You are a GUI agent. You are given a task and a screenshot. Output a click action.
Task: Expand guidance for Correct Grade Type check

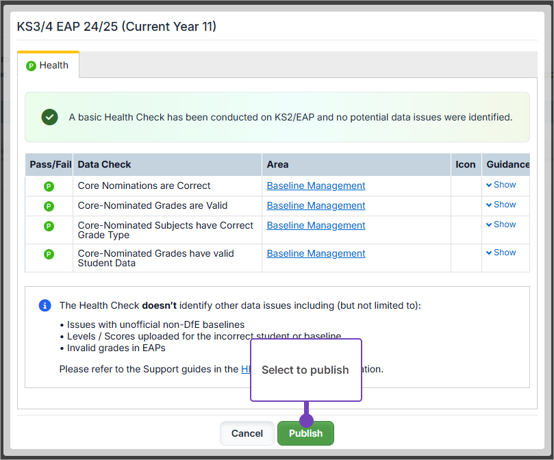(x=501, y=225)
